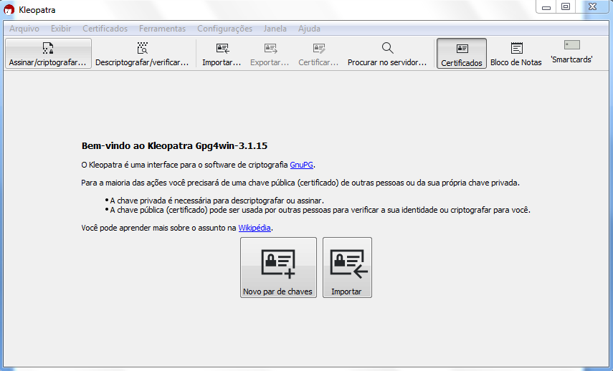Show the 'Smartcards' view
Screen dimensions: 613x371
point(571,52)
